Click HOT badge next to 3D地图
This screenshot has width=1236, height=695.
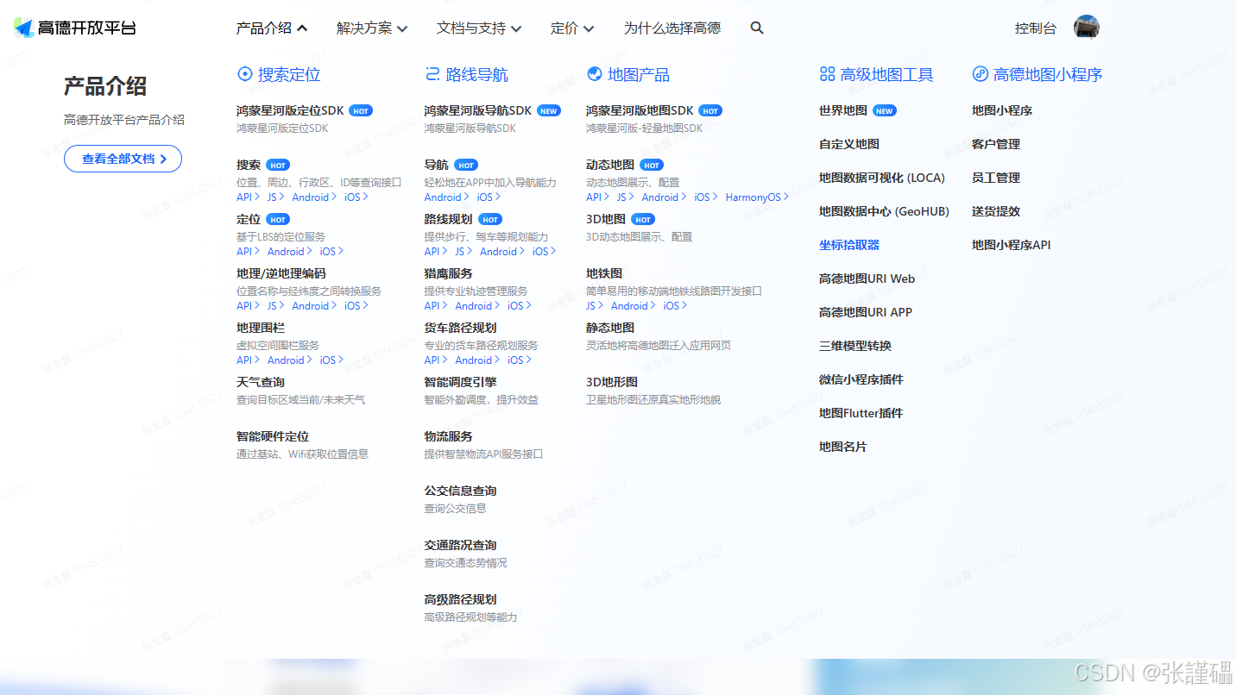click(643, 219)
